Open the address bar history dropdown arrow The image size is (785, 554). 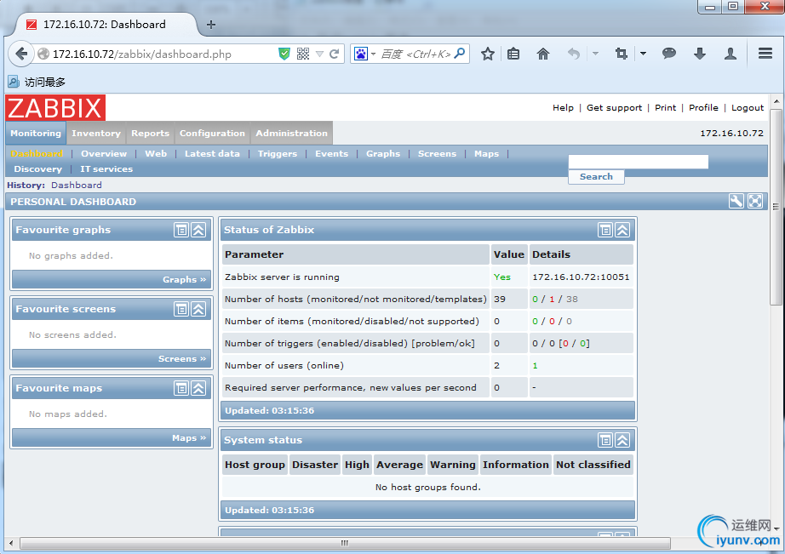[x=319, y=54]
